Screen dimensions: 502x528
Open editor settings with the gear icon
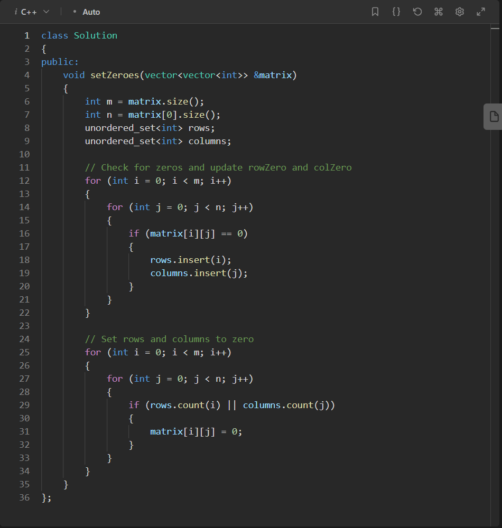tap(460, 12)
